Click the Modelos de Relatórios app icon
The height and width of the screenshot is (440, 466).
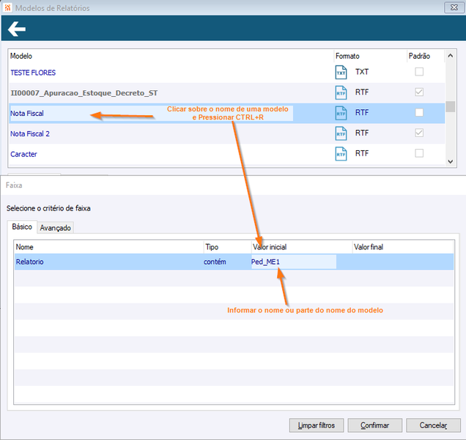tap(7, 8)
